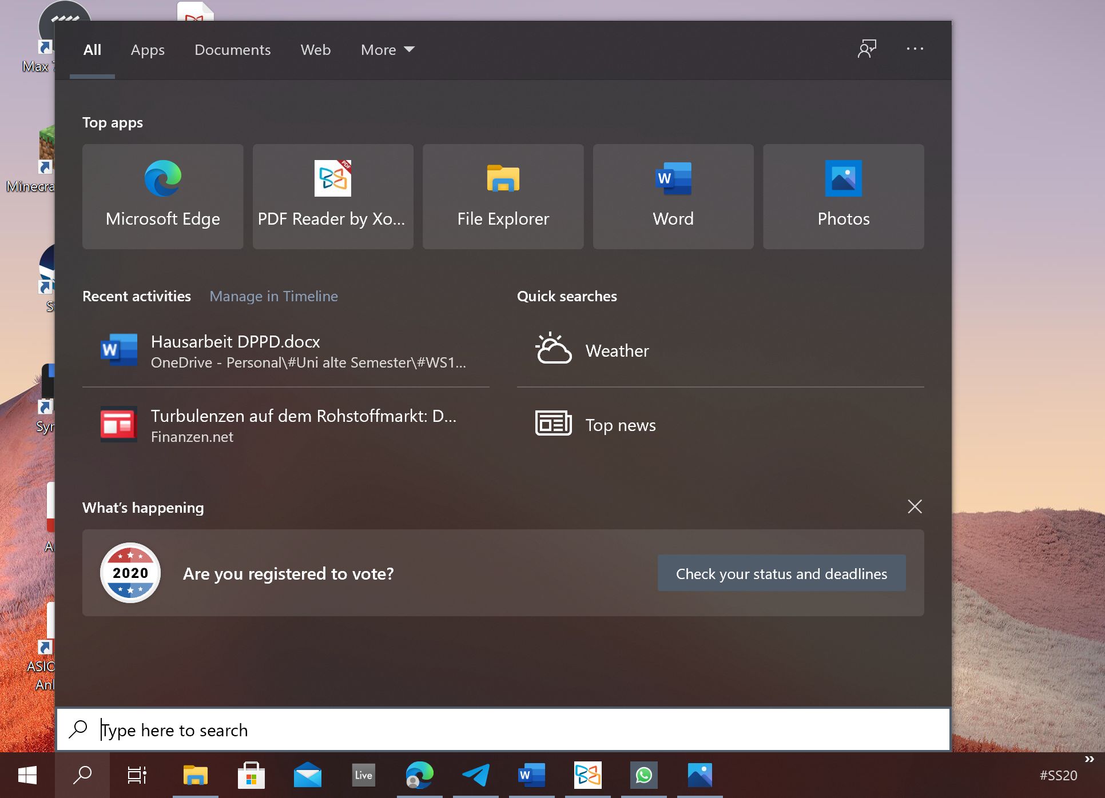Open Task View on the taskbar
The height and width of the screenshot is (798, 1105).
pos(137,775)
